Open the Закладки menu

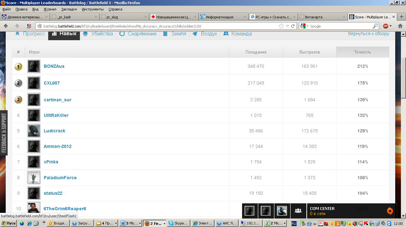[x=69, y=9]
